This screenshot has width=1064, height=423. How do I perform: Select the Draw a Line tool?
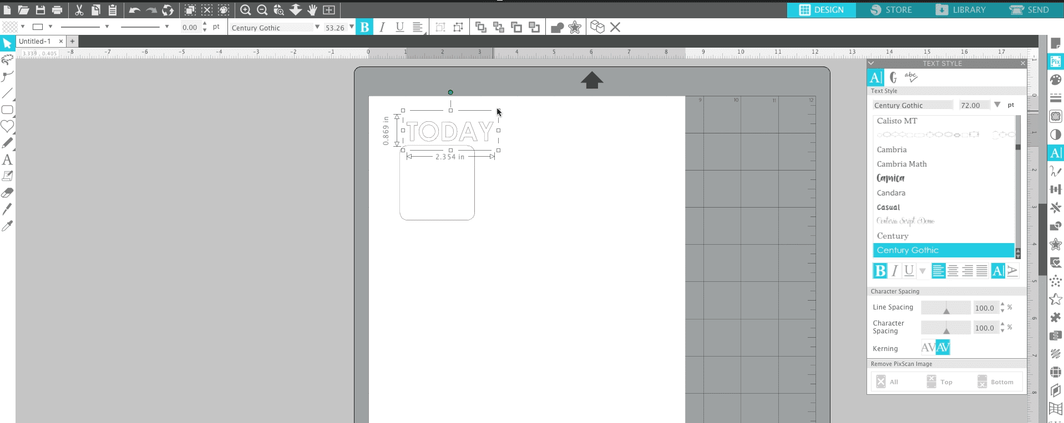(7, 93)
